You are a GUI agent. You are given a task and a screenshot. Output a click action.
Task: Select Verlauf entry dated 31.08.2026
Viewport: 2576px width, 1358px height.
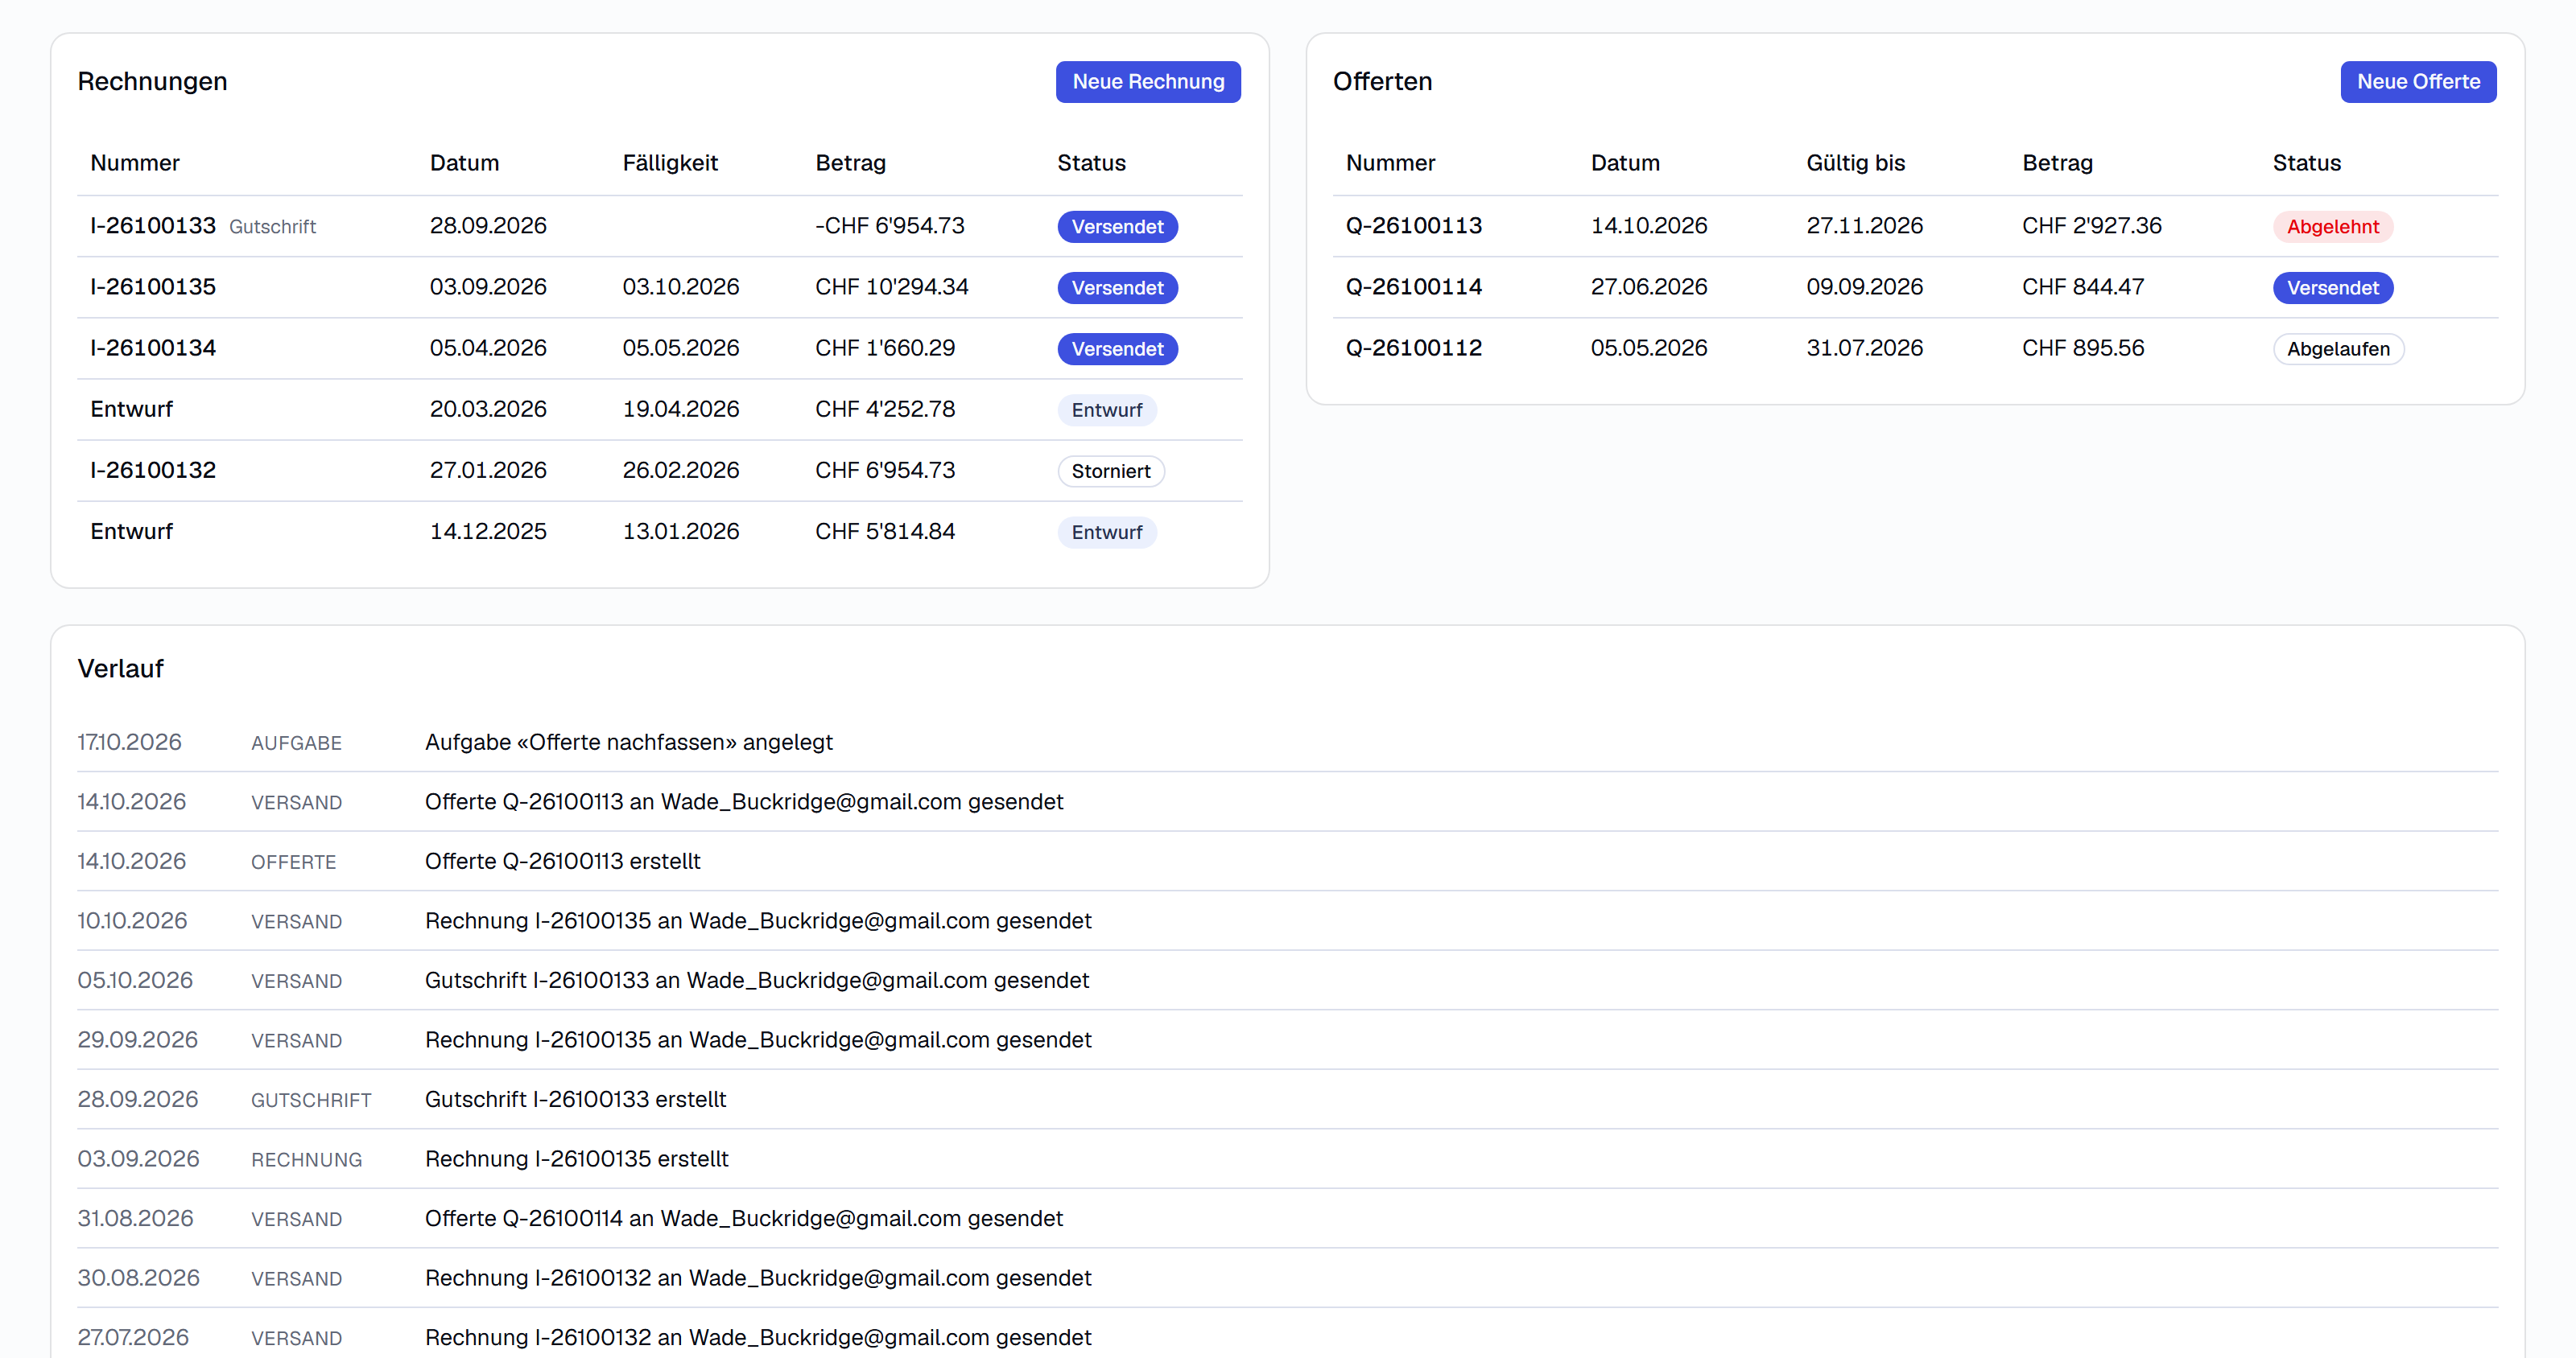pyautogui.click(x=1287, y=1218)
